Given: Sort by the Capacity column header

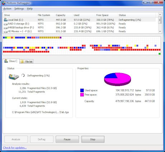Looking at the screenshot, I should click(63, 15).
